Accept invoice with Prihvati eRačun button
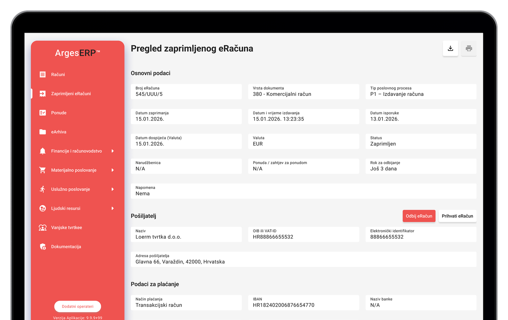The width and height of the screenshot is (508, 320). coord(457,216)
